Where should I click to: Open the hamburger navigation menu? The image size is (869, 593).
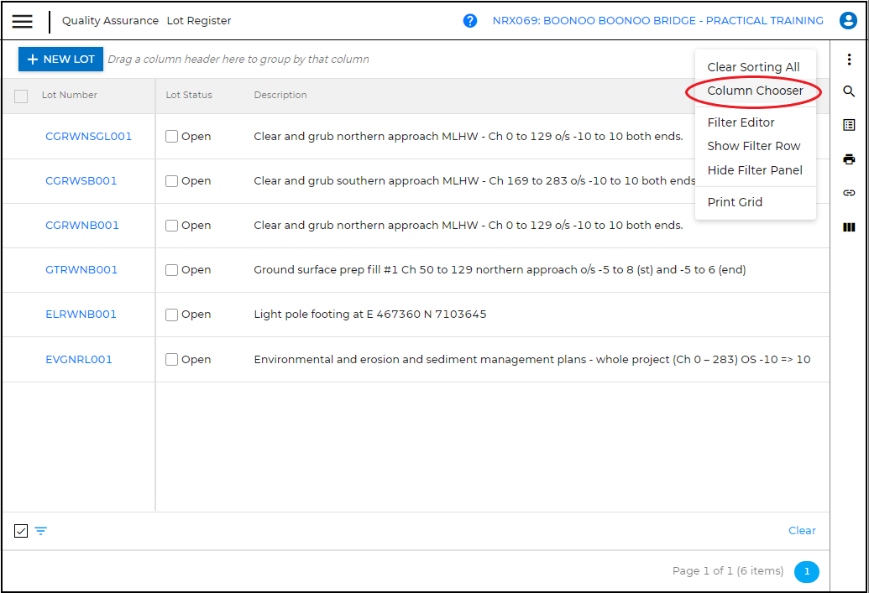[x=22, y=21]
